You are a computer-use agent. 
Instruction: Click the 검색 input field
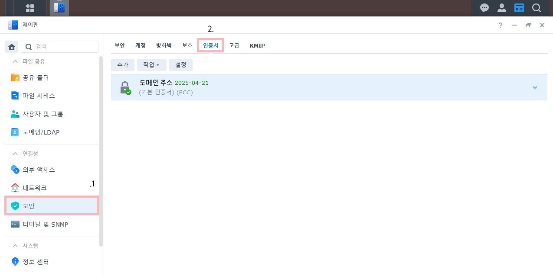[x=60, y=47]
